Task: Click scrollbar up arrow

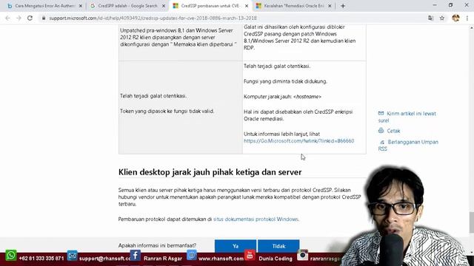Action: pyautogui.click(x=471, y=27)
